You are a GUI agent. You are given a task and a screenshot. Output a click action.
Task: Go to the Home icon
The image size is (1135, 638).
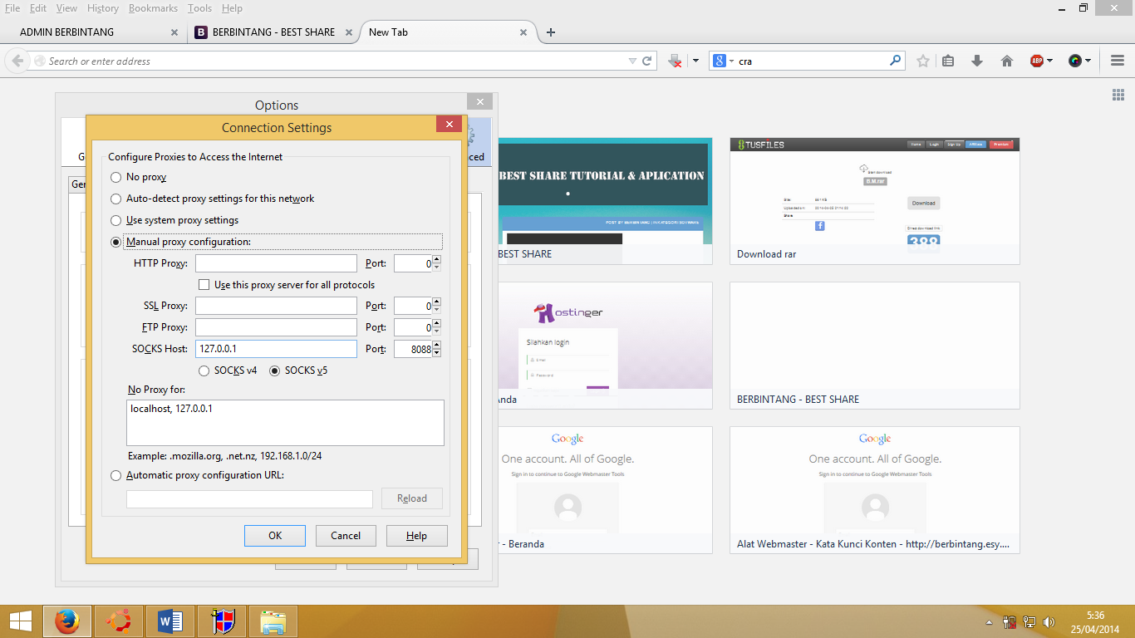[x=1007, y=61]
